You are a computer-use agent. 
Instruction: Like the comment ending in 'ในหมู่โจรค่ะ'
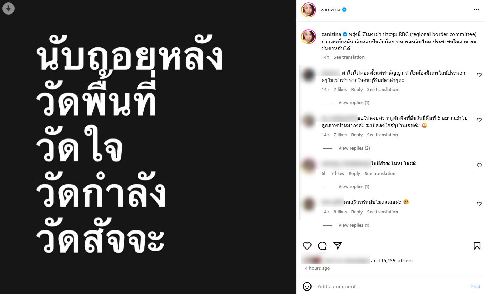pyautogui.click(x=479, y=166)
